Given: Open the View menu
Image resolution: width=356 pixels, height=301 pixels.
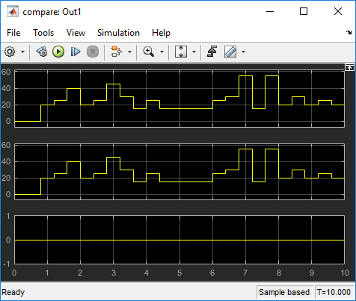Looking at the screenshot, I should point(76,33).
